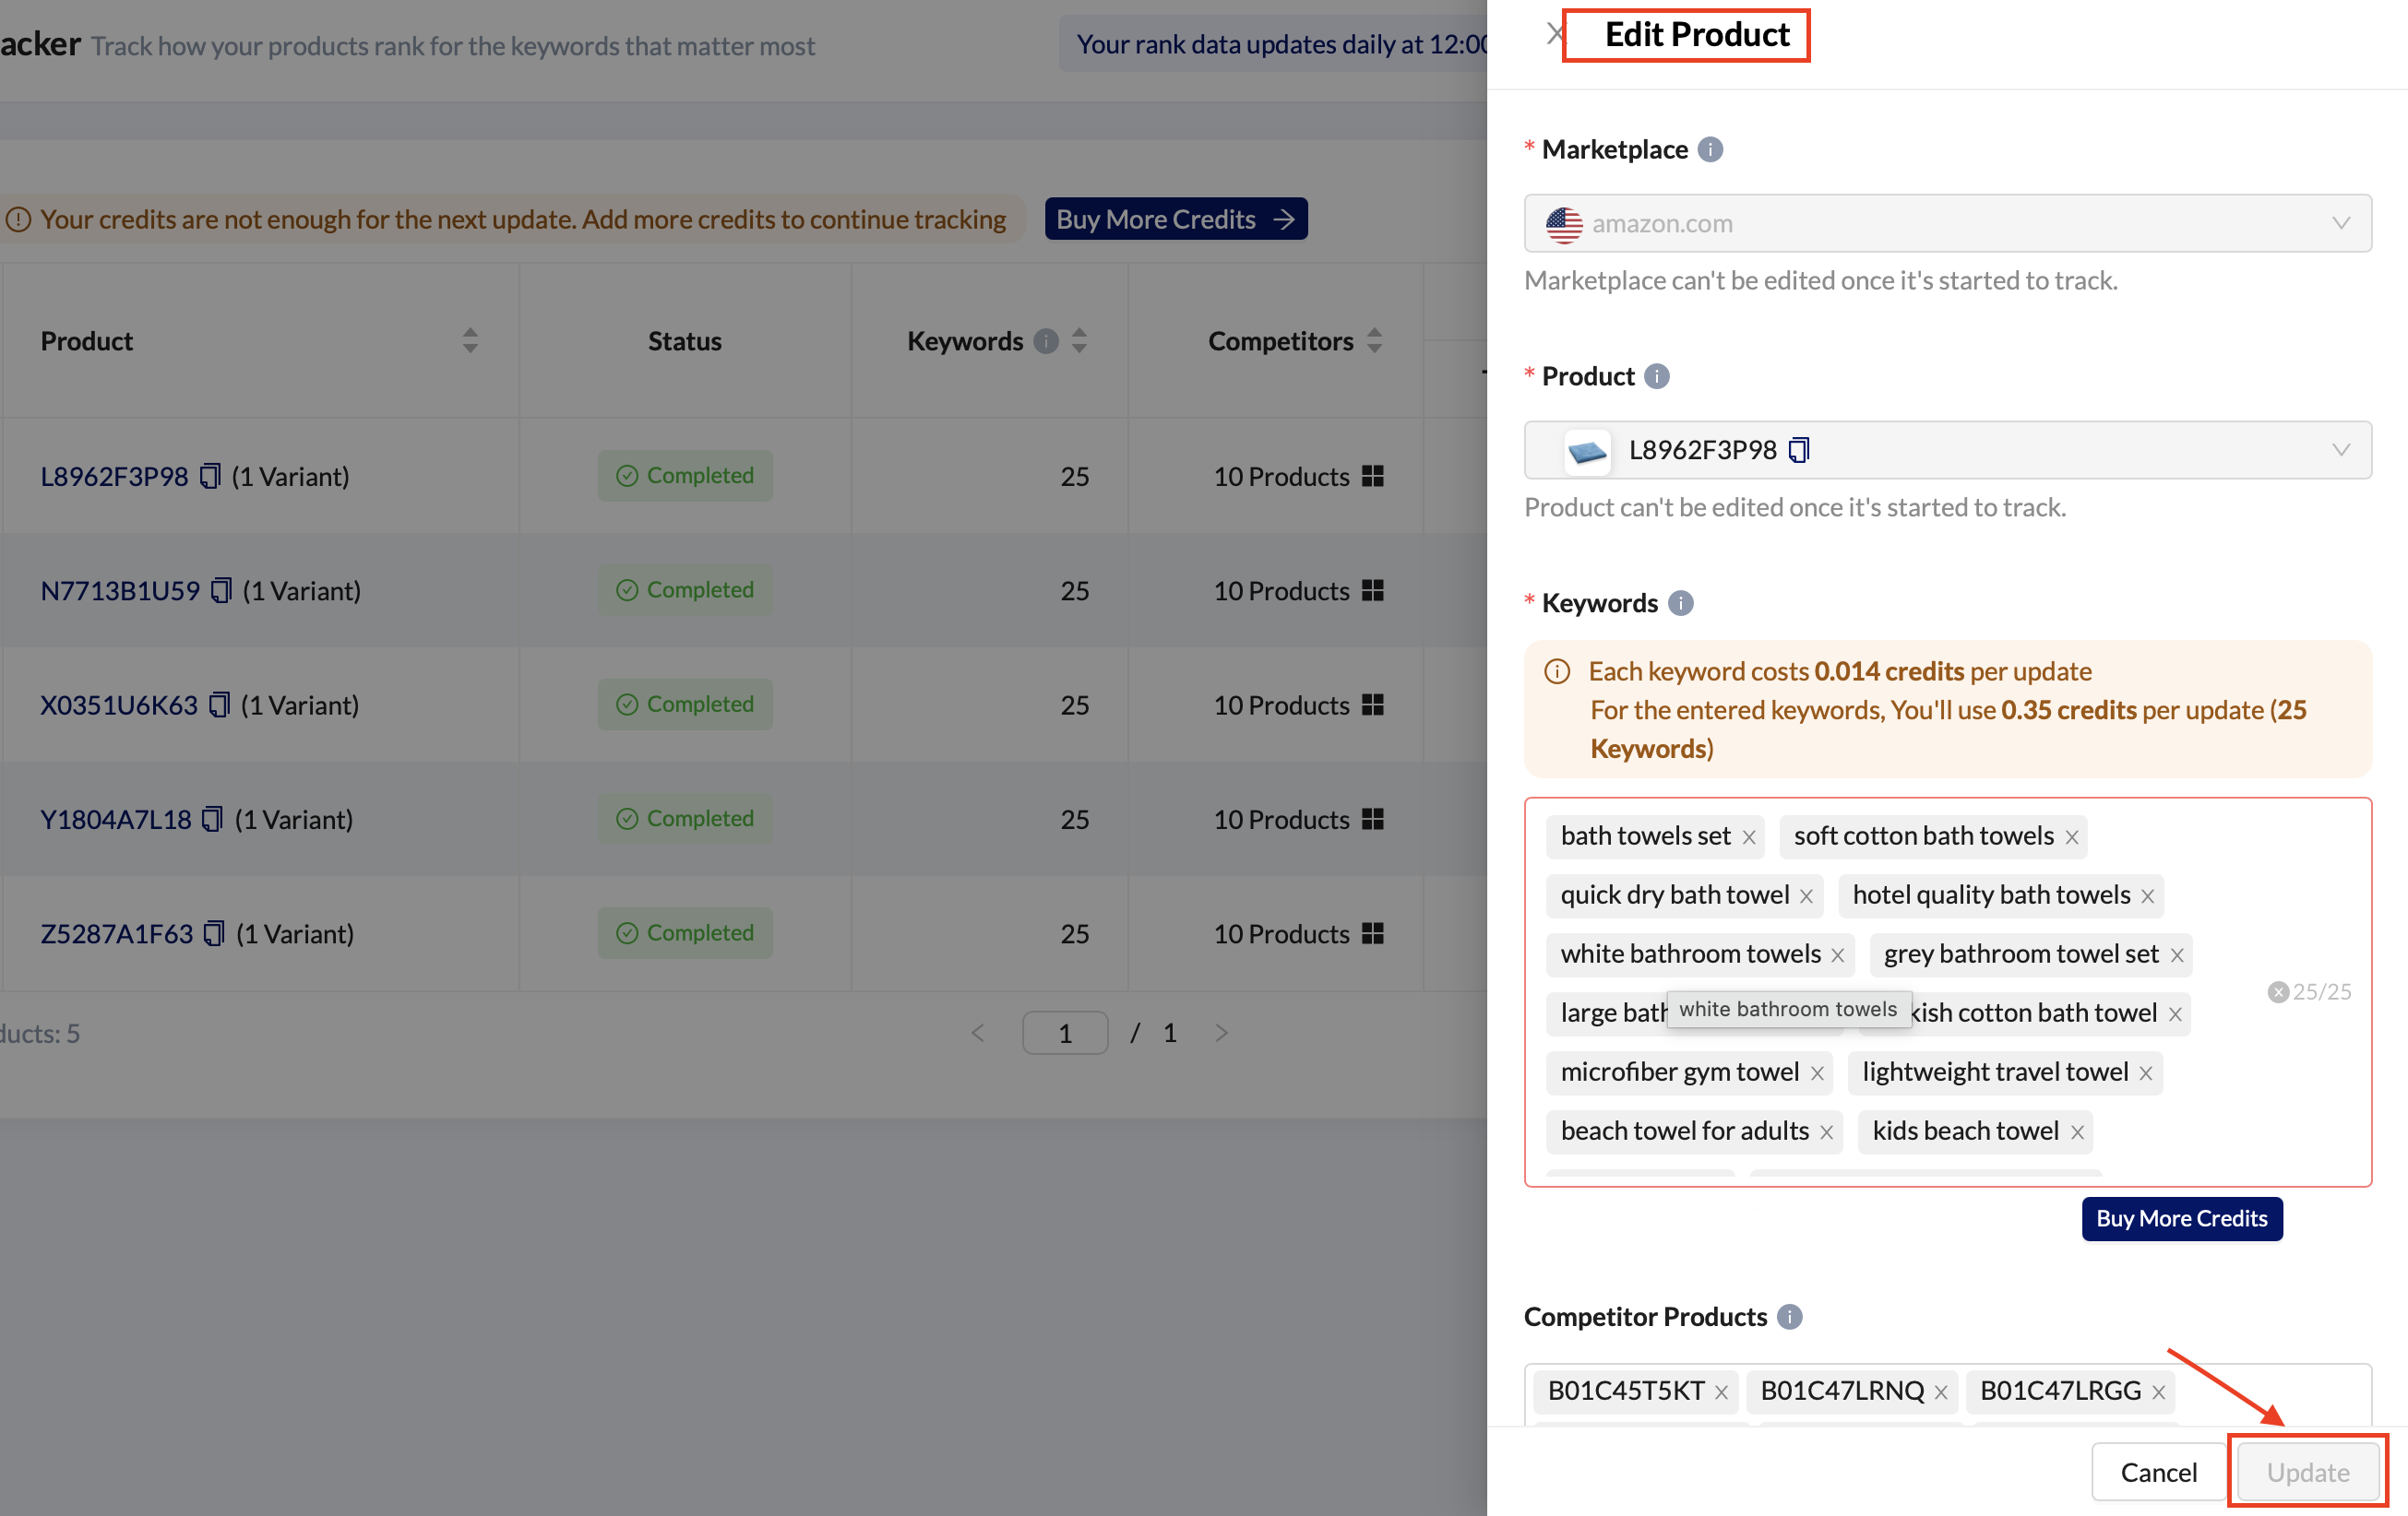Image resolution: width=2408 pixels, height=1516 pixels.
Task: Sort table by Competitors column
Action: [1374, 341]
